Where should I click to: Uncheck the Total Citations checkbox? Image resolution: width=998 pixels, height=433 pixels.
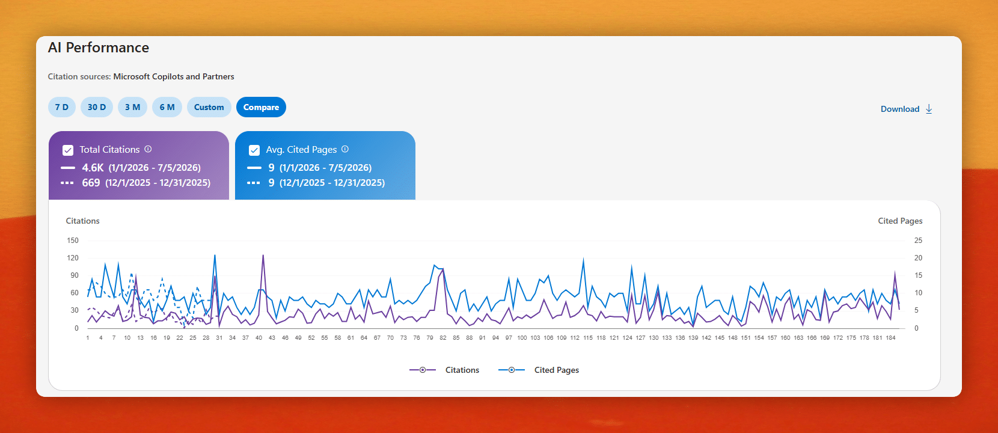(x=68, y=150)
